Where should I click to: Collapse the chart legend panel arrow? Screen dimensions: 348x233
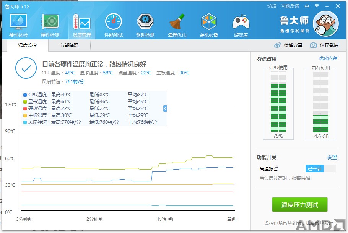click(x=165, y=108)
